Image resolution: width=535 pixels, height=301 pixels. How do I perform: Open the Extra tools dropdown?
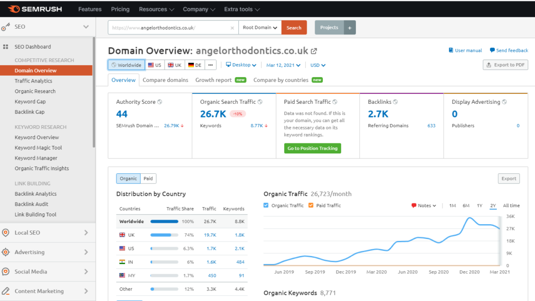point(241,9)
